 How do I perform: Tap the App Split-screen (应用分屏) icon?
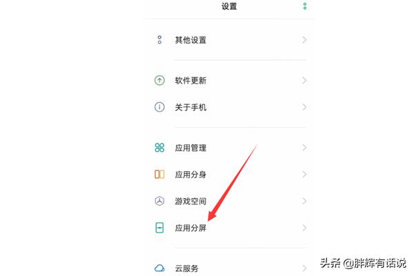point(159,228)
